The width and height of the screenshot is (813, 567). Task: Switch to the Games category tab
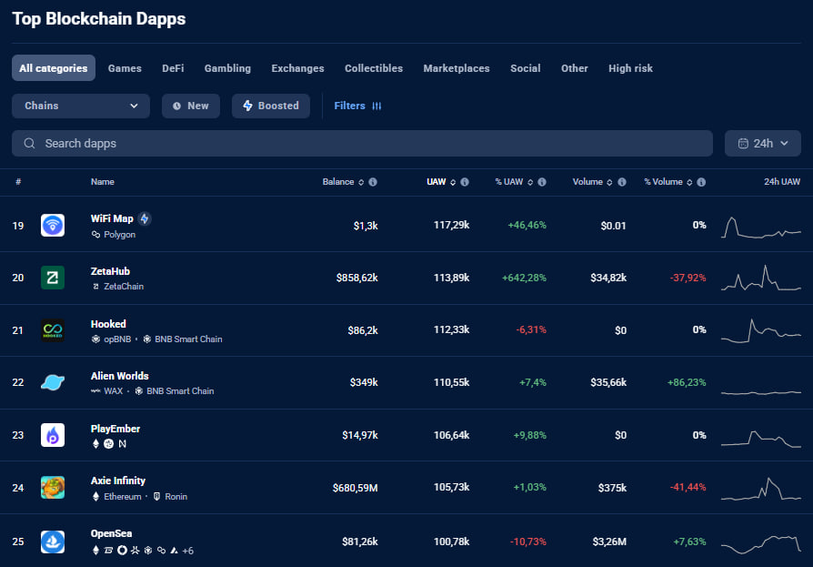point(125,68)
